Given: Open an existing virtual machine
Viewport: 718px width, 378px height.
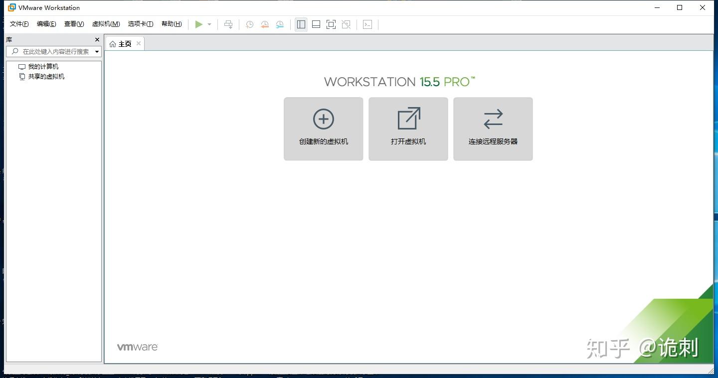Looking at the screenshot, I should click(408, 128).
